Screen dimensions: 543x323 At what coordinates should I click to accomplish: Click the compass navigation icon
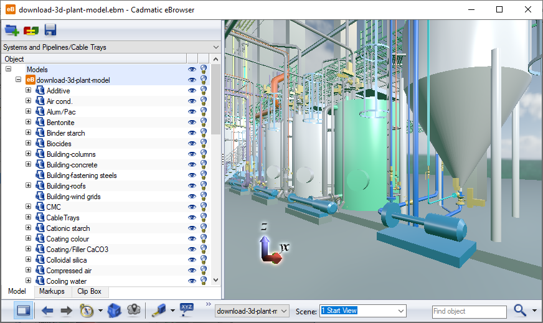coord(87,311)
